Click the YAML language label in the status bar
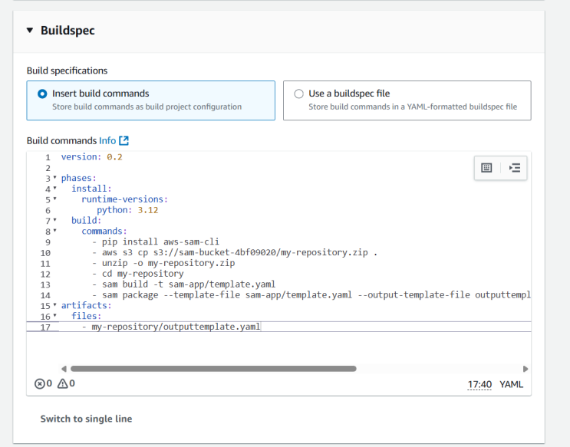Screen dimensions: 570x447 511,384
